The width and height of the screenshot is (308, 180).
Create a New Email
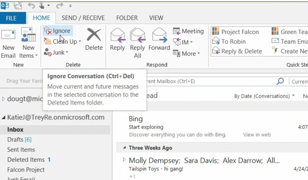[8, 43]
